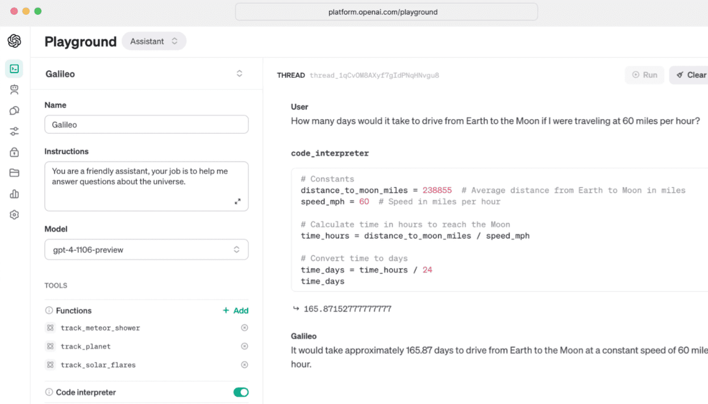Open the track_planet function entry
This screenshot has height=404, width=708.
pyautogui.click(x=86, y=347)
